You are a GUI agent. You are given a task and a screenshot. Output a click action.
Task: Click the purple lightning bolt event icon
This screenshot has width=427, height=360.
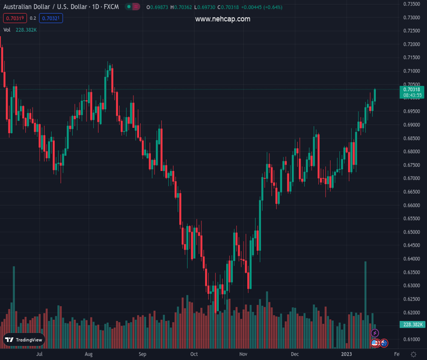[x=375, y=333]
